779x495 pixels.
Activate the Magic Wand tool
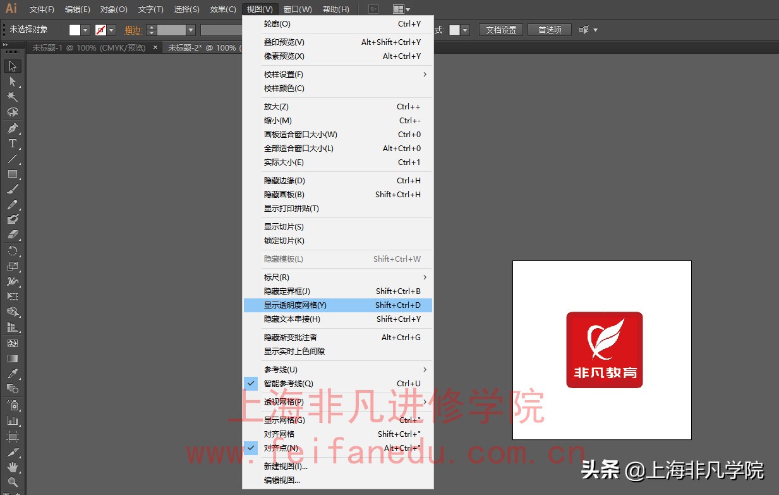(11, 97)
